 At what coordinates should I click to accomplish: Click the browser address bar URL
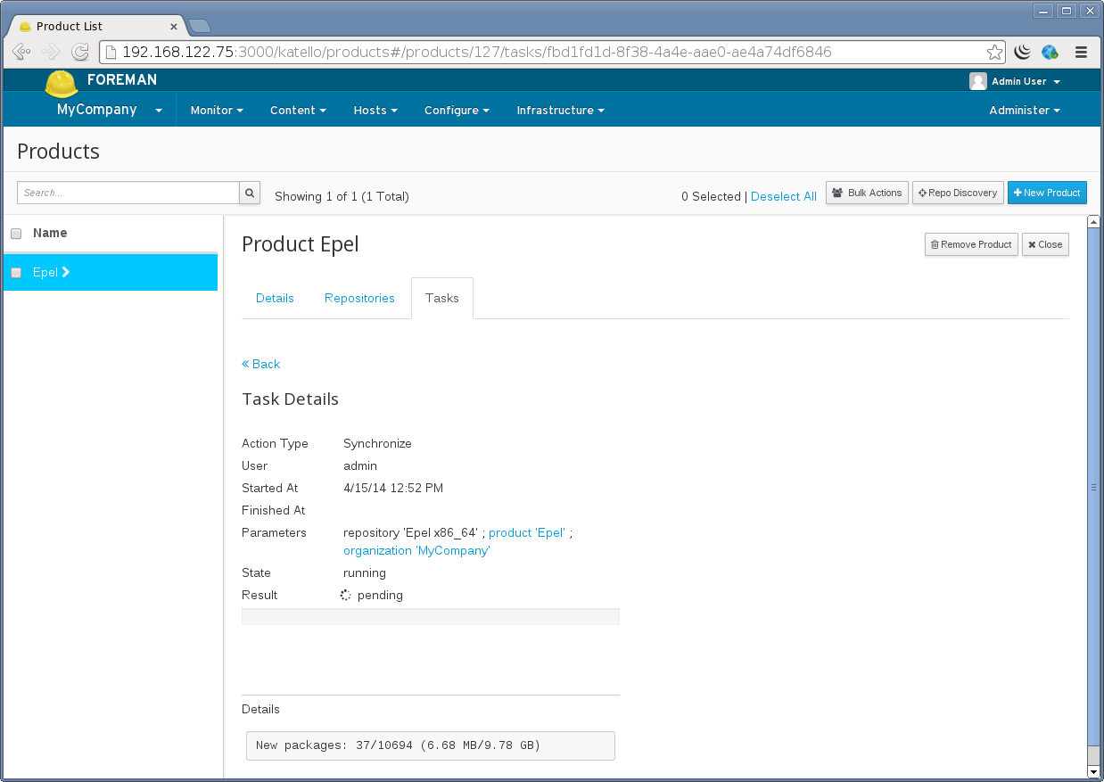[x=477, y=52]
